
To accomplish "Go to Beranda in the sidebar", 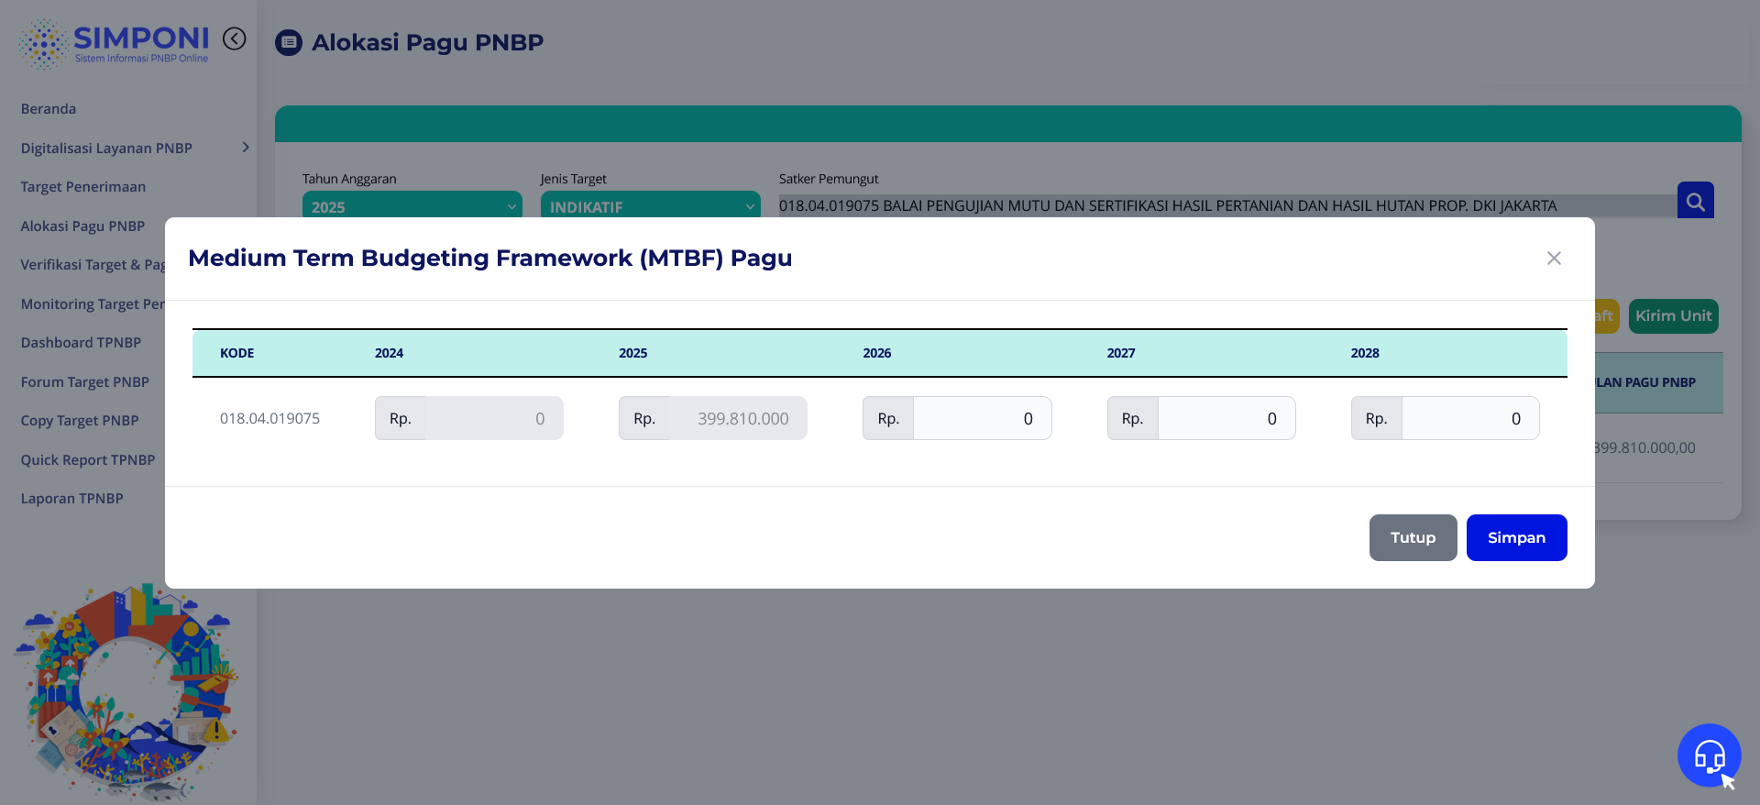I will (x=49, y=109).
